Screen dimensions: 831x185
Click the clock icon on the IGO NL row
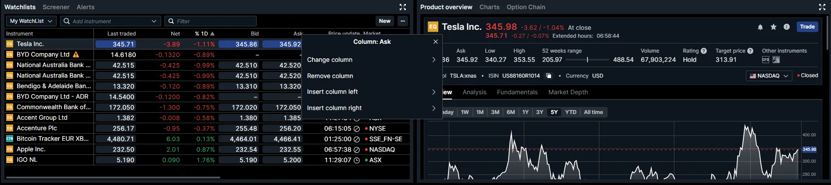coord(357,160)
